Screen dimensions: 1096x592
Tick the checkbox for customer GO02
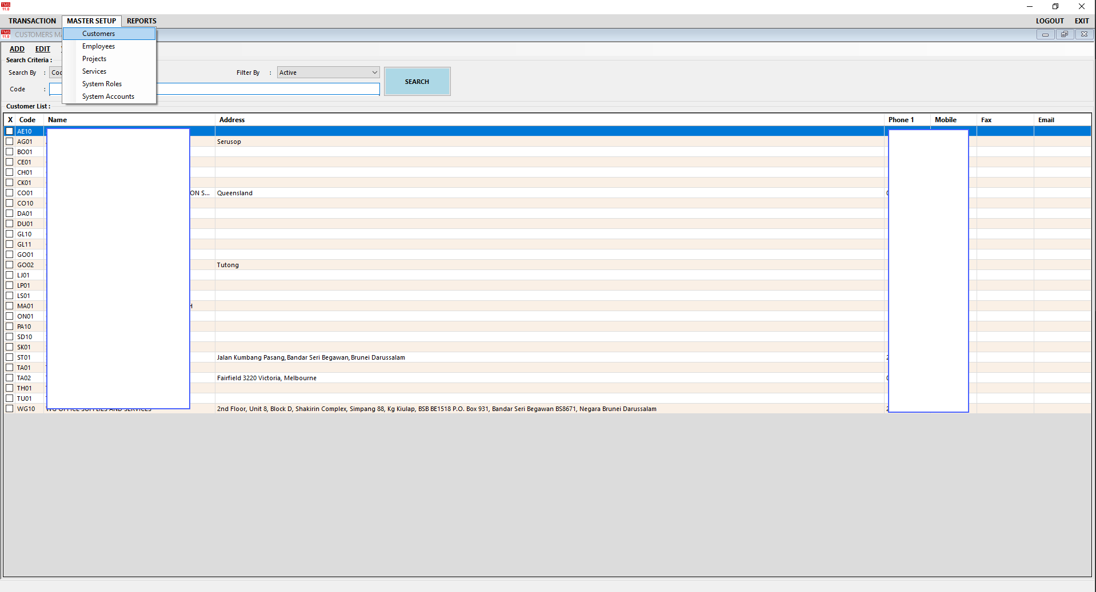10,265
